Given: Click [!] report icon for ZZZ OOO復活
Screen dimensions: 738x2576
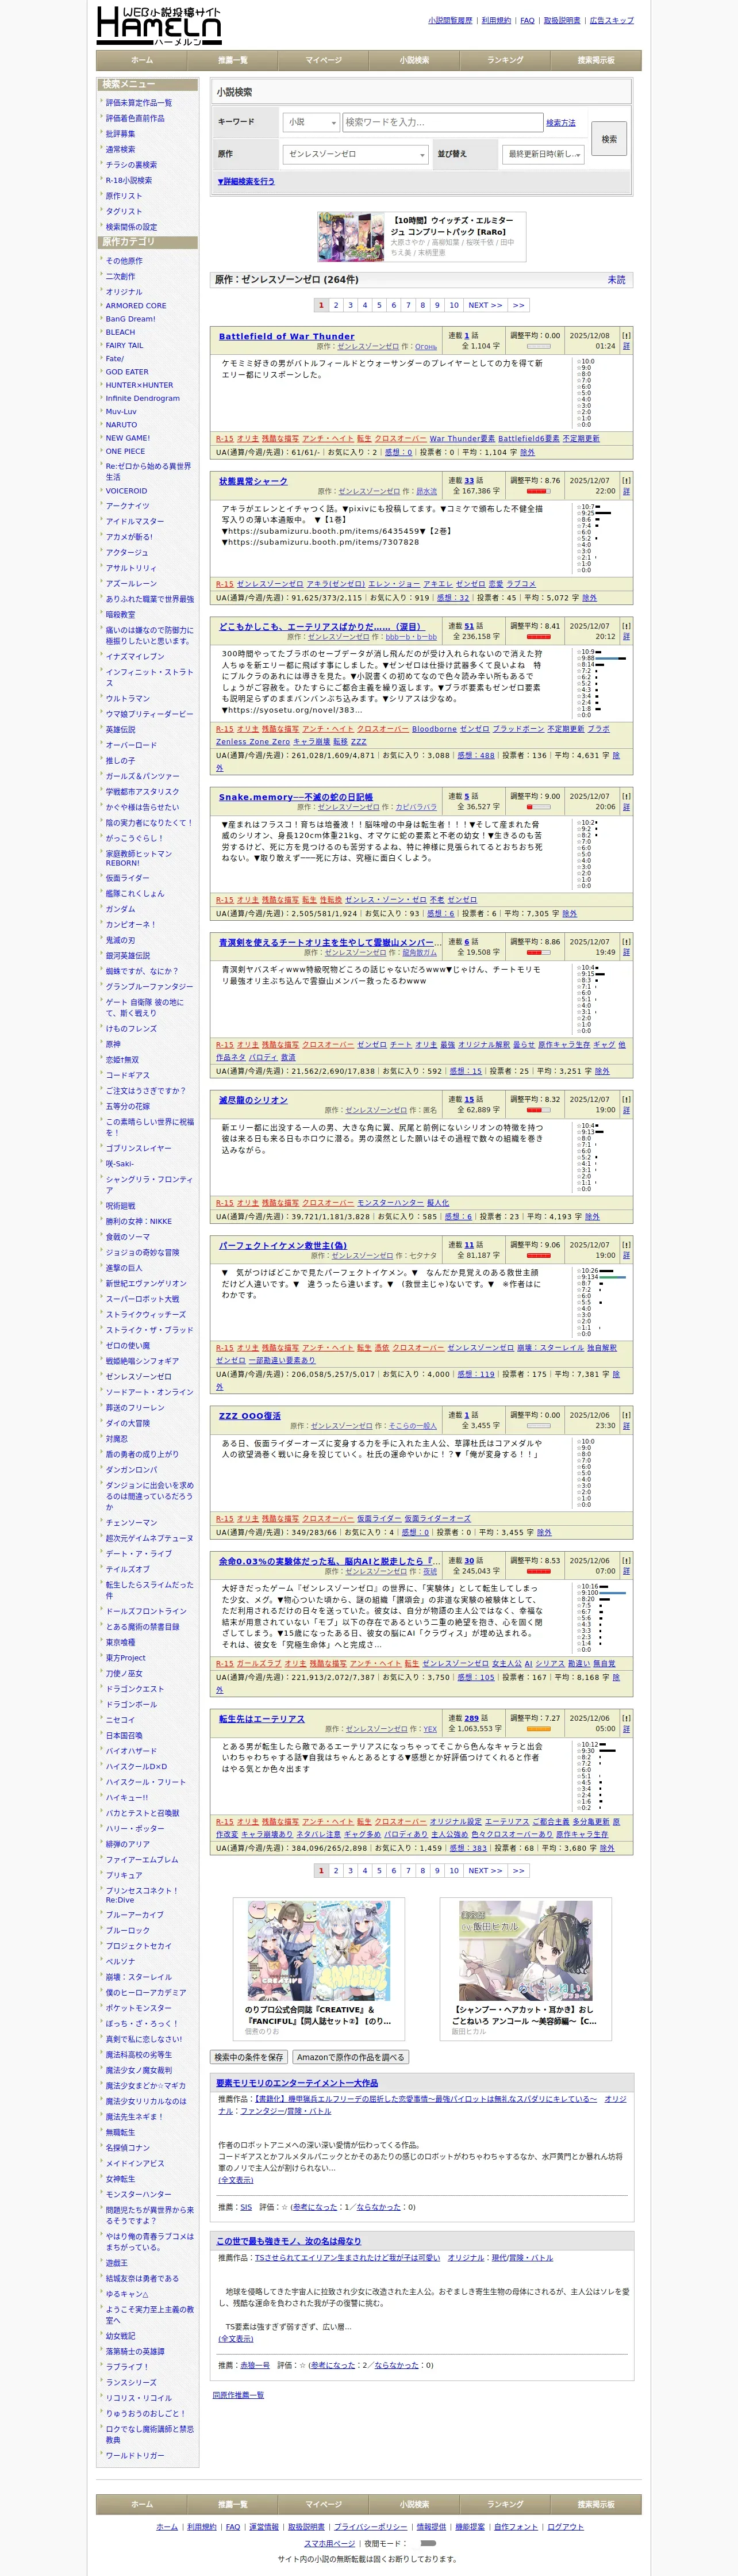Looking at the screenshot, I should (x=626, y=1415).
